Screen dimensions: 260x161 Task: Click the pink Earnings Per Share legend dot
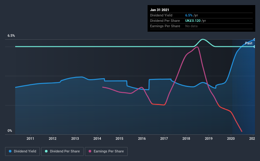[x=90, y=151]
